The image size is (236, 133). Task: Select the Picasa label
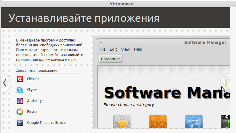tap(32, 112)
